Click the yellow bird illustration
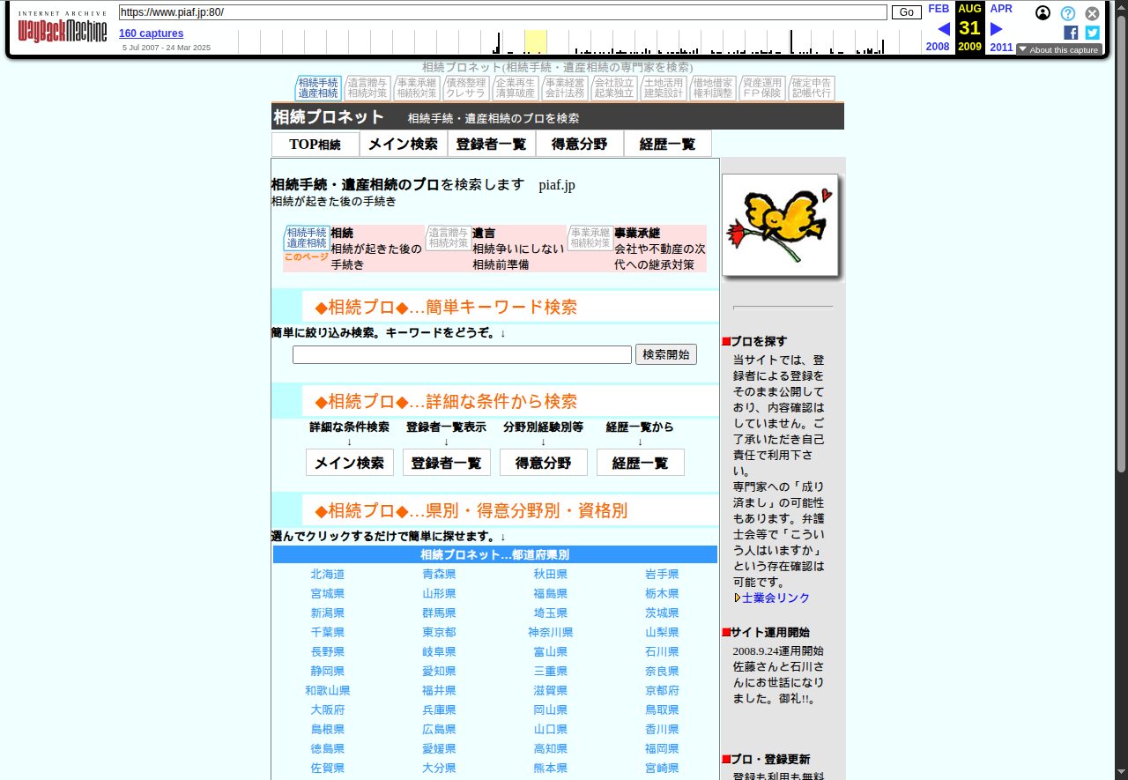1128x780 pixels. click(780, 225)
